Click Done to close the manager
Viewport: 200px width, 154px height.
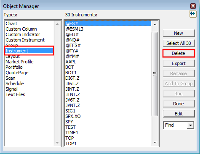click(179, 104)
